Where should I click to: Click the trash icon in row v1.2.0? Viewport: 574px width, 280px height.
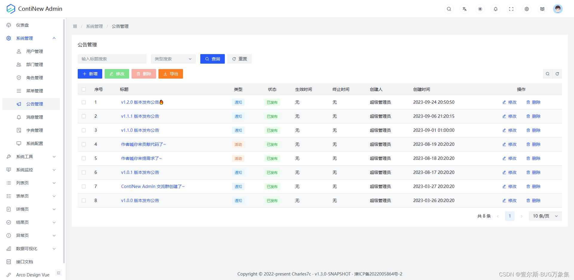click(528, 102)
